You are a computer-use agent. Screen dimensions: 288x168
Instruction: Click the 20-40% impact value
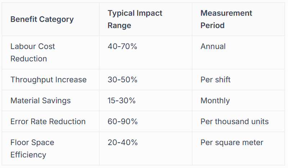coord(122,143)
